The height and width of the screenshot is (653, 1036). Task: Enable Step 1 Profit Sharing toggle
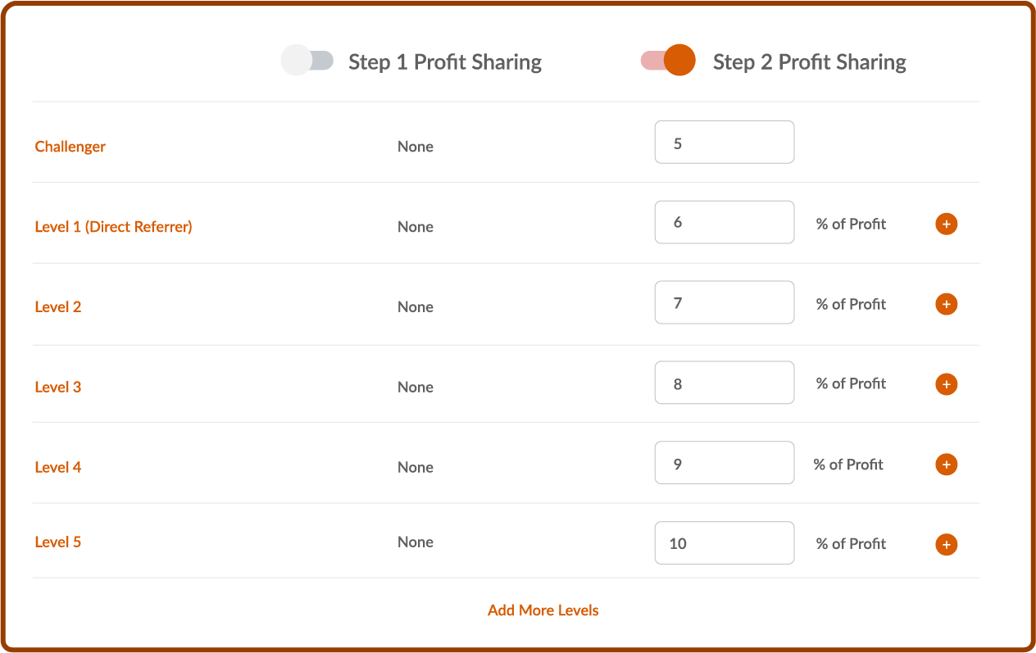[x=307, y=61]
